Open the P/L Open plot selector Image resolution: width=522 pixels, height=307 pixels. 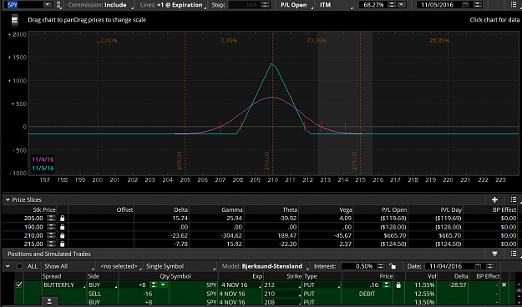coord(295,5)
